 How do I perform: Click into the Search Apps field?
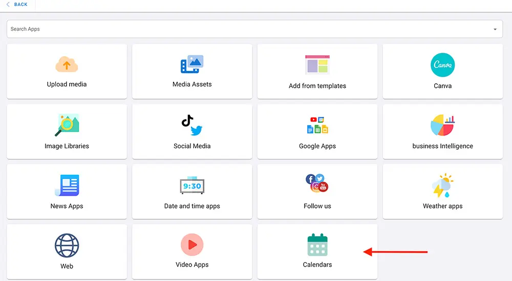coord(246,29)
